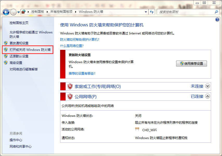Click the CHD_WiFi network name
Screen dimensions: 222x156
149,130
